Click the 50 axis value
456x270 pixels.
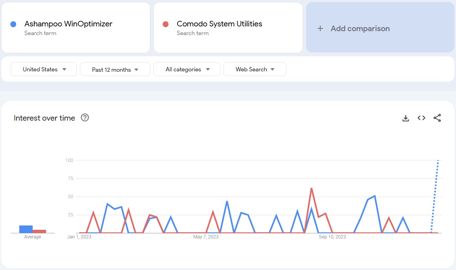tap(70, 197)
